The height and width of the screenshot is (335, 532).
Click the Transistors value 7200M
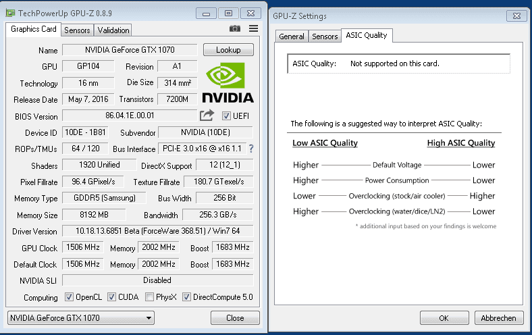pyautogui.click(x=177, y=99)
